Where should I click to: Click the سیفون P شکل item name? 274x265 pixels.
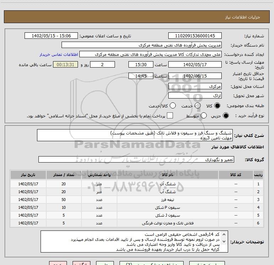(168, 207)
